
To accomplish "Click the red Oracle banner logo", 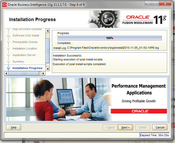I will pyautogui.click(x=139, y=111).
